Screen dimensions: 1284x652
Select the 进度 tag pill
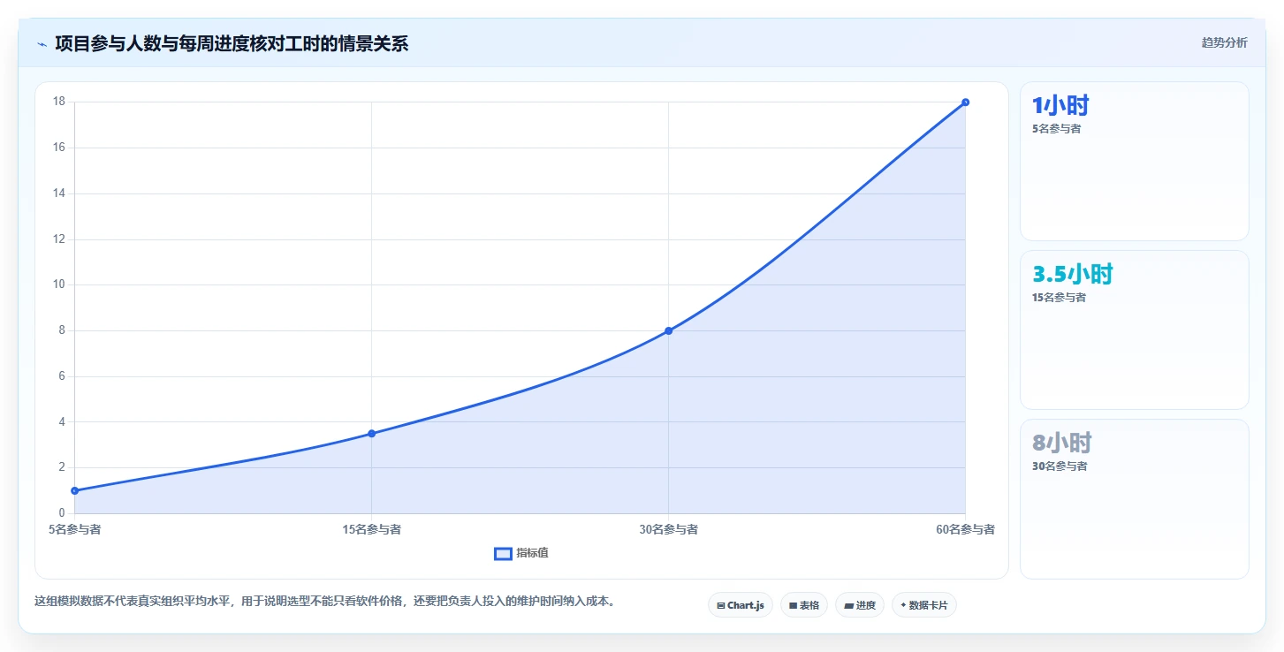point(860,605)
